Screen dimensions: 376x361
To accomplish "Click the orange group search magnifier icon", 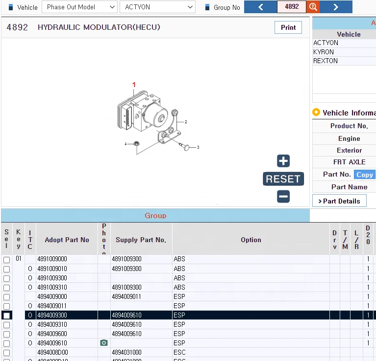I will click(313, 7).
